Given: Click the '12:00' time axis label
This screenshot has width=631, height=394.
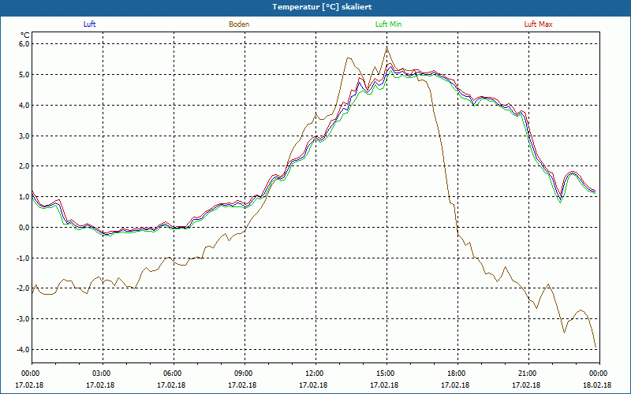Looking at the screenshot, I should pos(316,374).
